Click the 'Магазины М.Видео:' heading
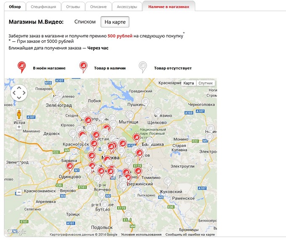Screen dimensions: 286x240 [36, 22]
